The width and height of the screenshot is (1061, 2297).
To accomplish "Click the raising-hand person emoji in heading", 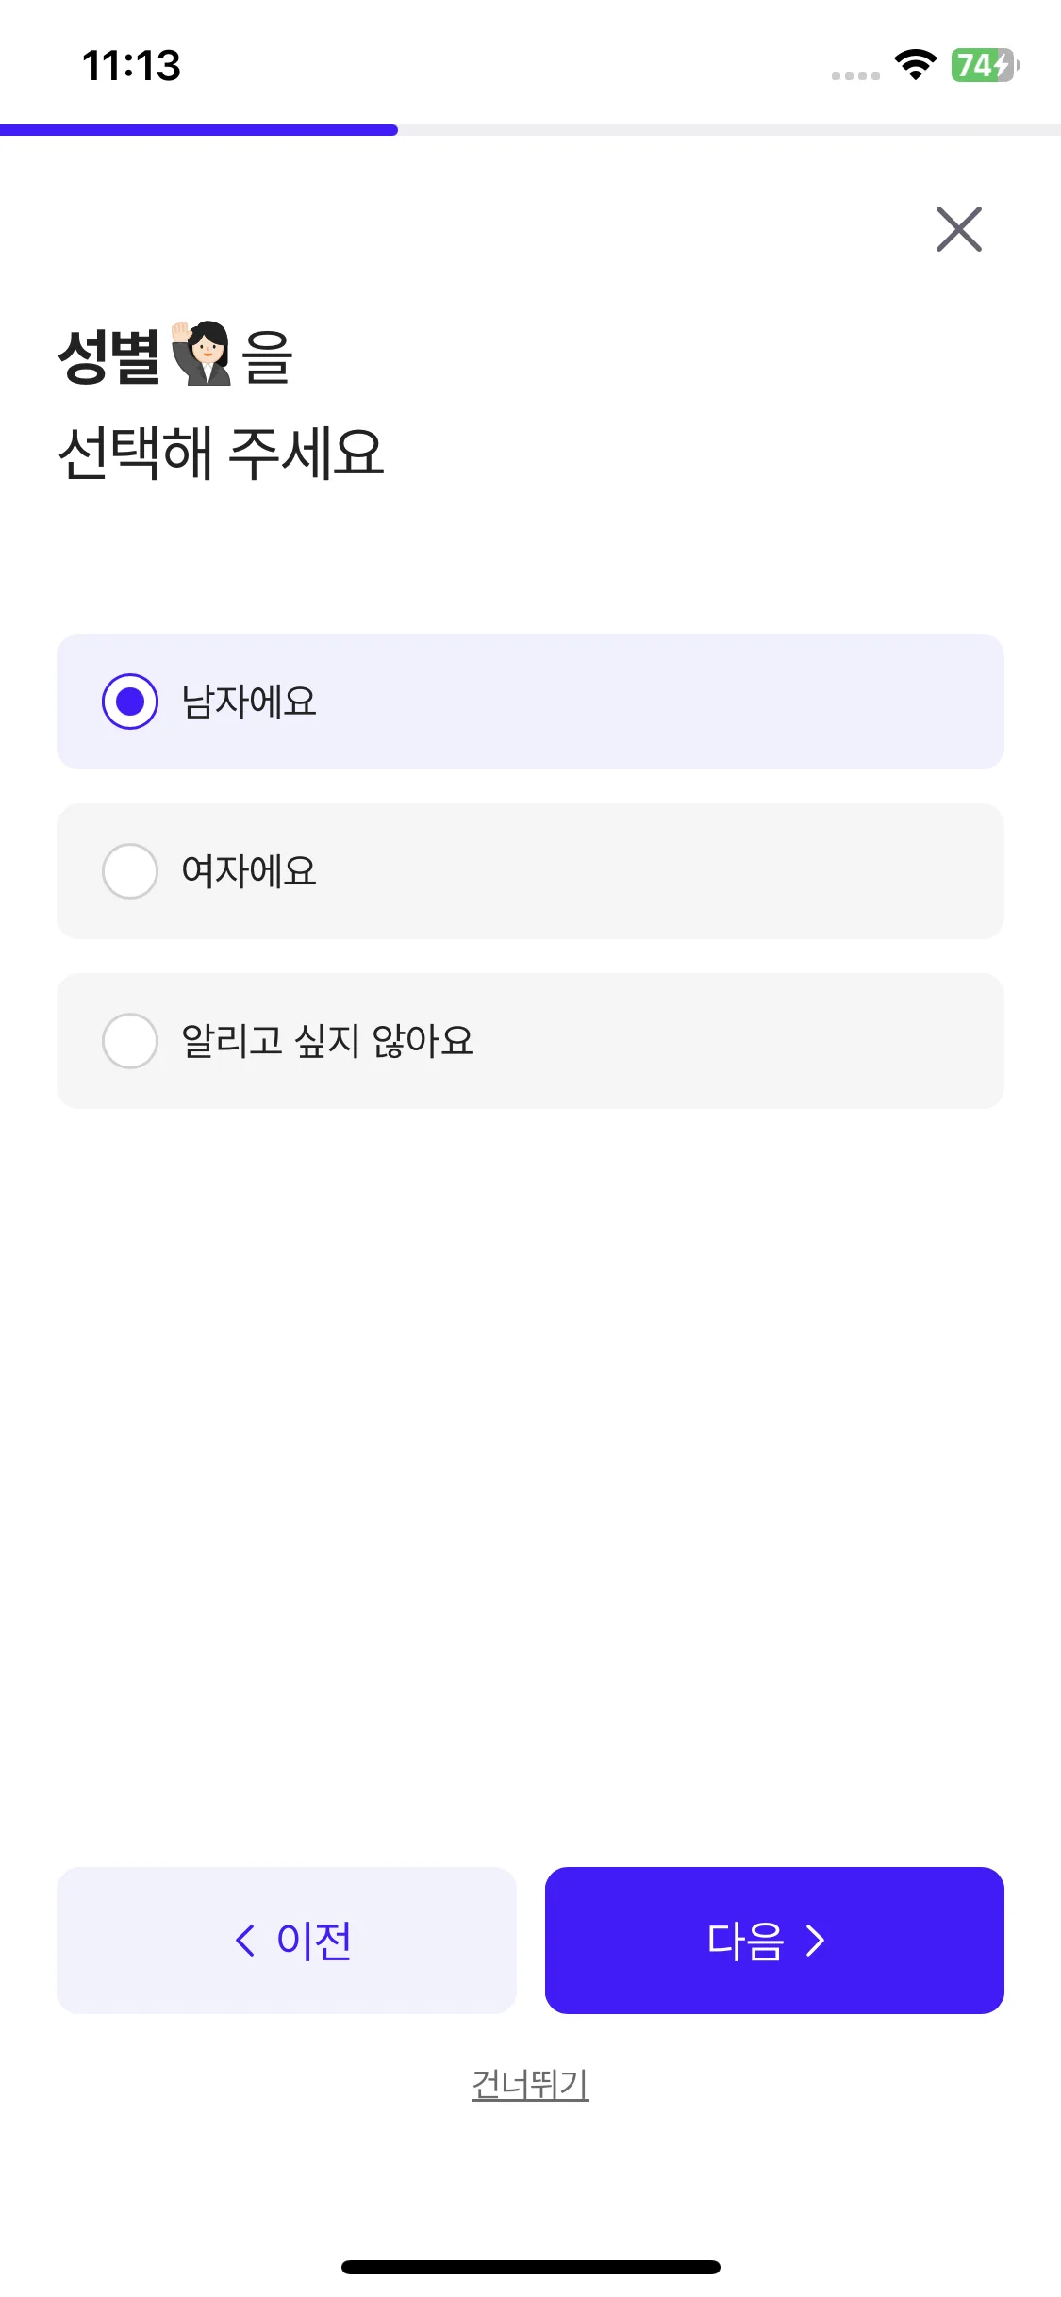I will 201,354.
